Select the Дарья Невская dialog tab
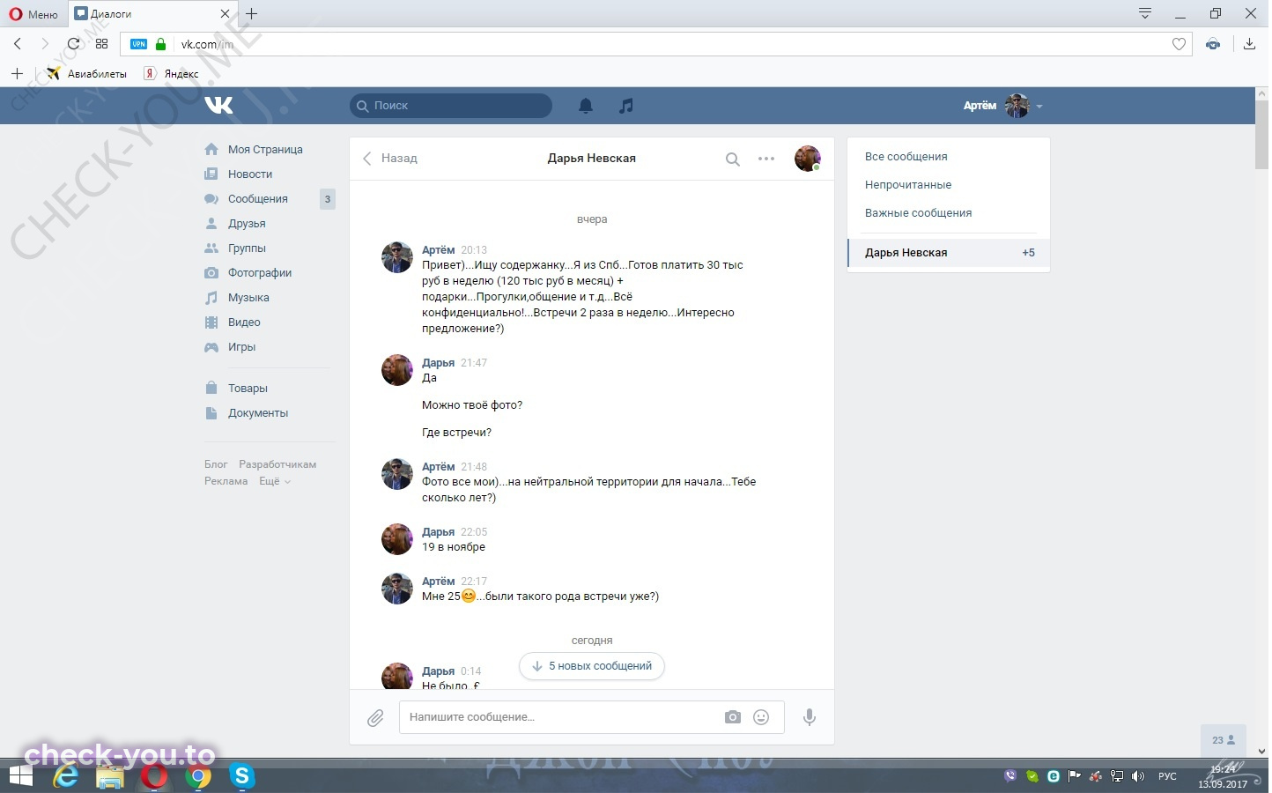The width and height of the screenshot is (1272, 793). [949, 253]
